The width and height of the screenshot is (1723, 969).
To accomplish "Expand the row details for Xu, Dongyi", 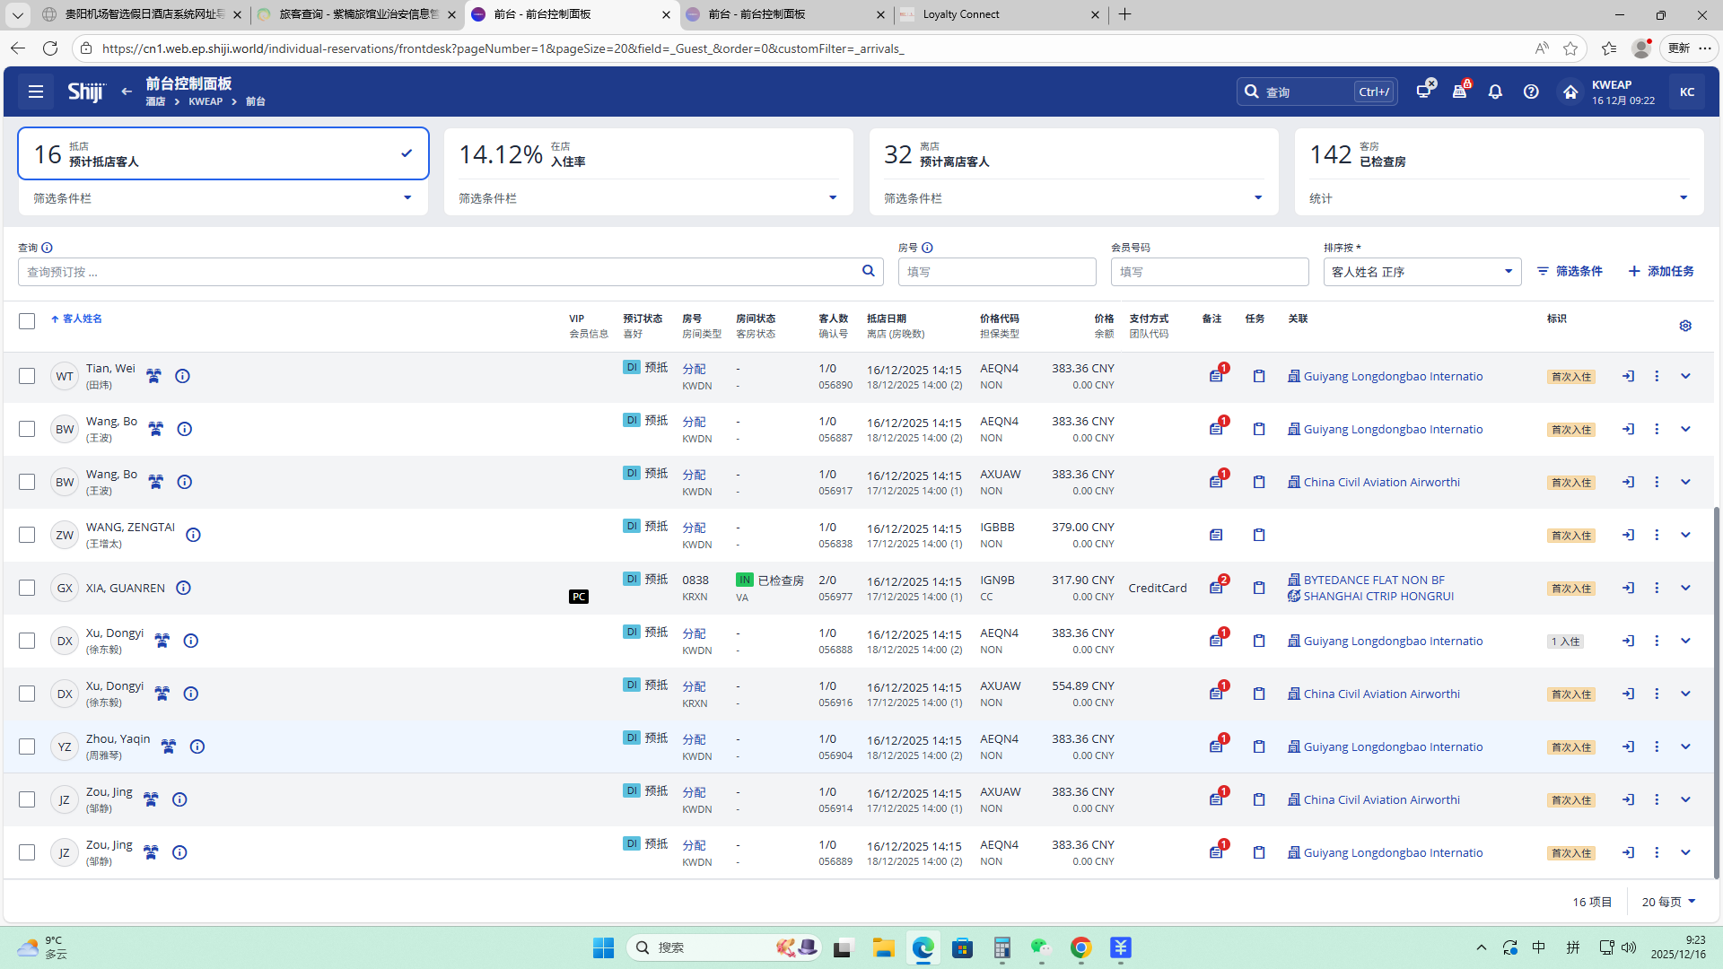I will tap(1685, 641).
